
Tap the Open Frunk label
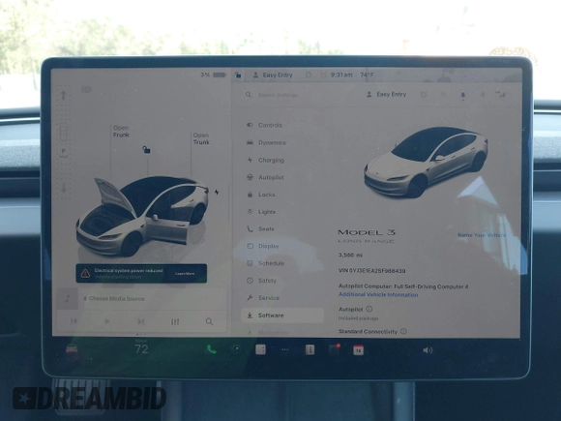pyautogui.click(x=121, y=132)
